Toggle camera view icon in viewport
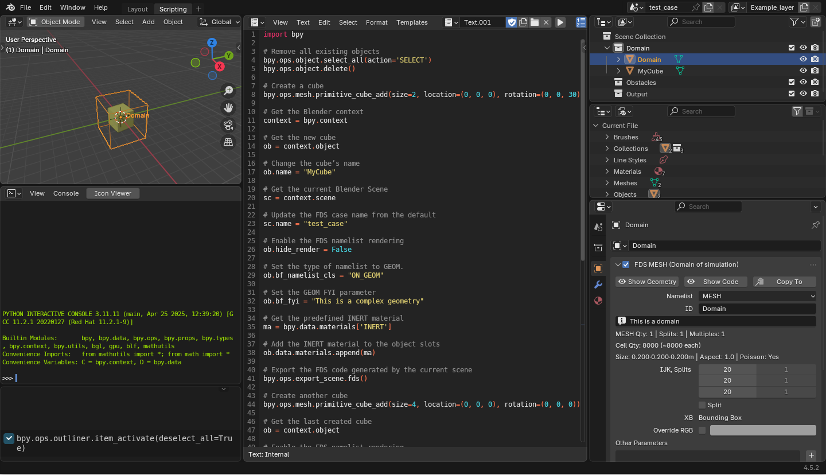The image size is (826, 475). pos(228,125)
